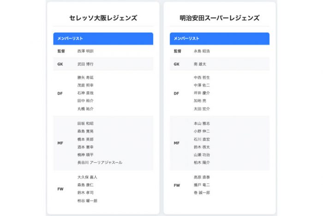Select forward 柿谷 曜一朗
323x216 pixels.
[87, 201]
